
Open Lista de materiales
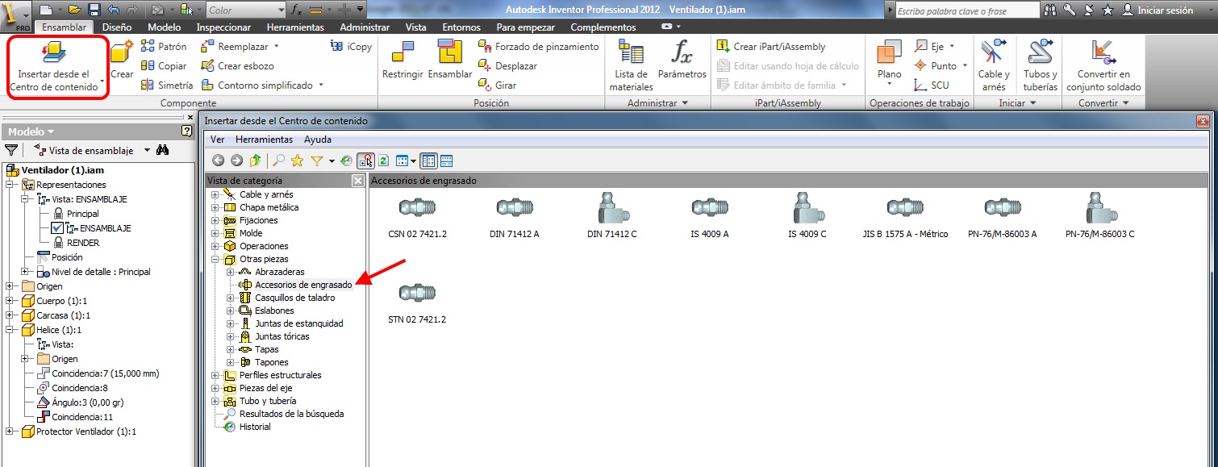[x=631, y=65]
